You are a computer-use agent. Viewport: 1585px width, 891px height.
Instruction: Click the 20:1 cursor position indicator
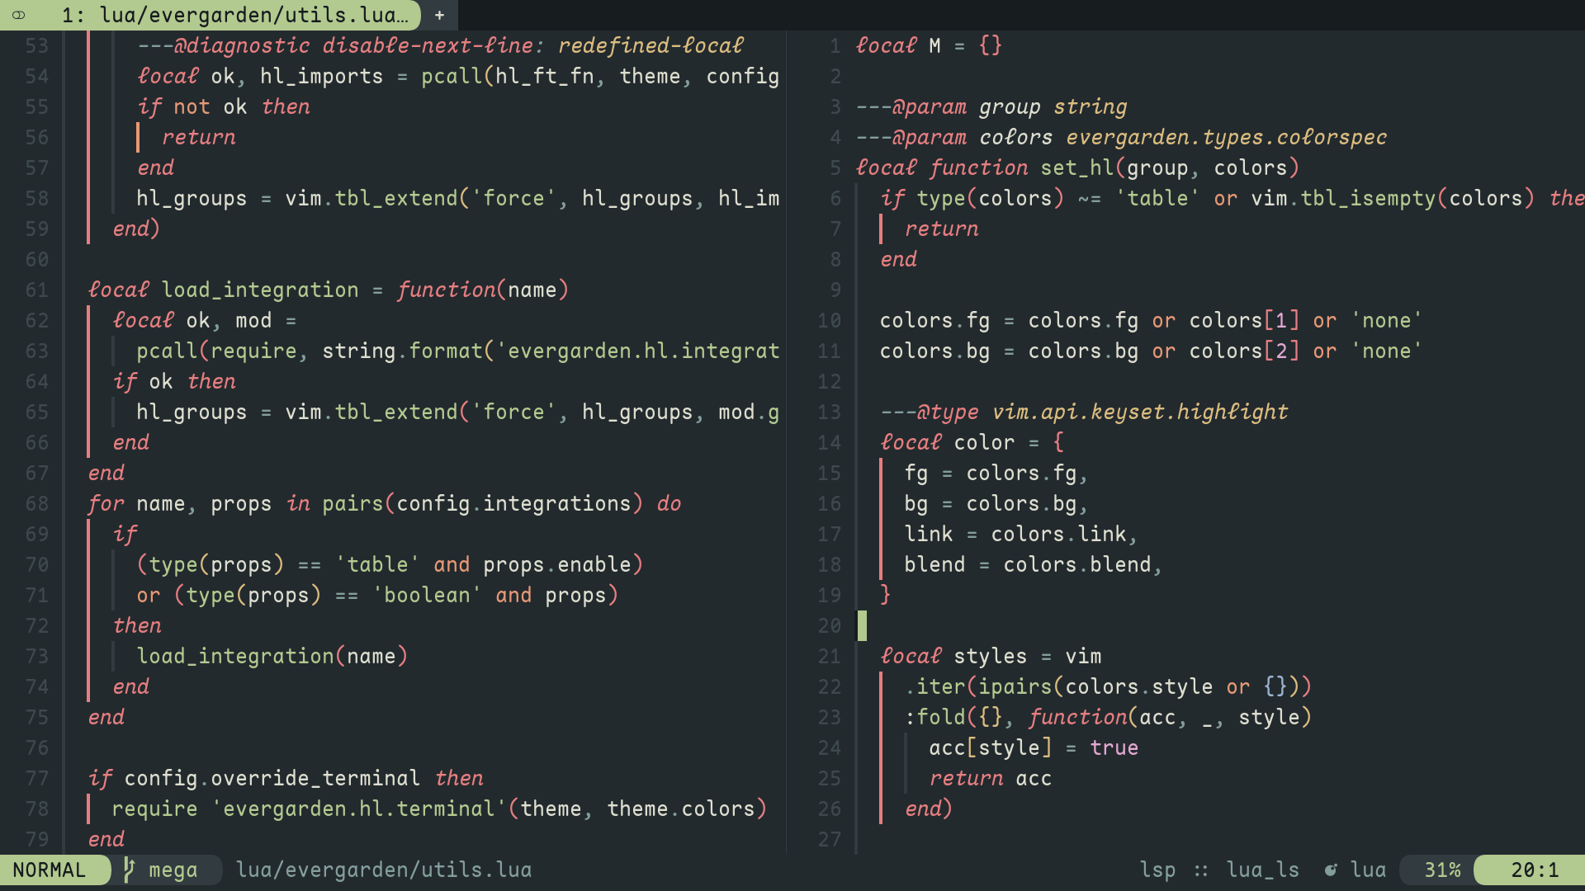[x=1535, y=870]
